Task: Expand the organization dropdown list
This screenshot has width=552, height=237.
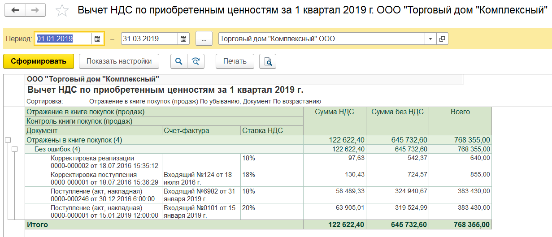Action: [430, 39]
